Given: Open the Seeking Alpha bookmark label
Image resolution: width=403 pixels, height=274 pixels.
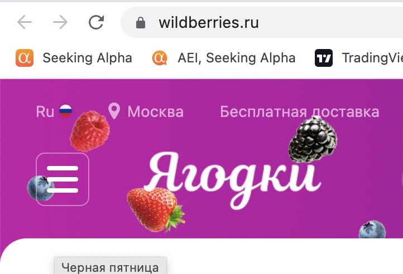Looking at the screenshot, I should 88,58.
